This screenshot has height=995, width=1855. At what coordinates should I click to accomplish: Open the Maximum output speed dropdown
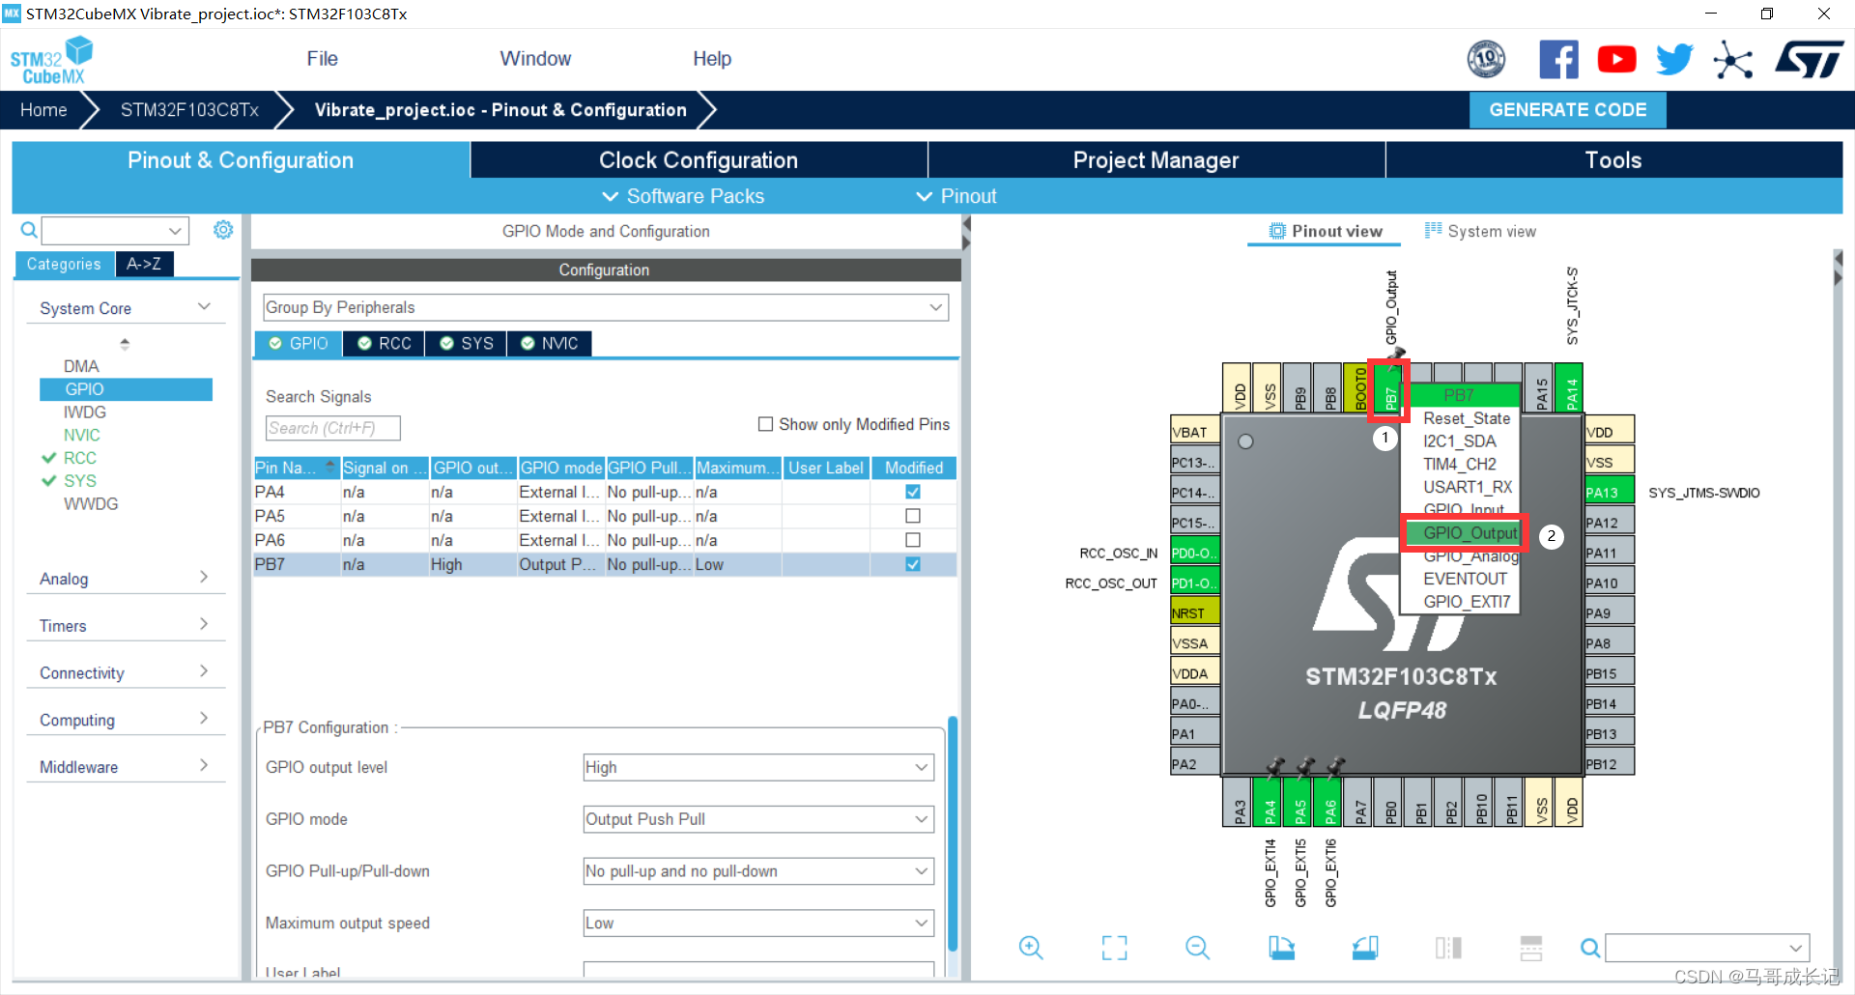pyautogui.click(x=758, y=924)
